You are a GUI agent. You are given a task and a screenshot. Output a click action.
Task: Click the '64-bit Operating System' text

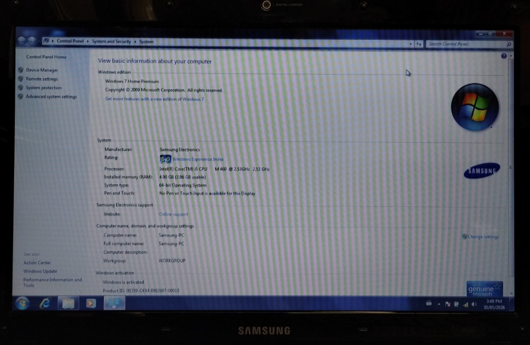click(x=183, y=185)
